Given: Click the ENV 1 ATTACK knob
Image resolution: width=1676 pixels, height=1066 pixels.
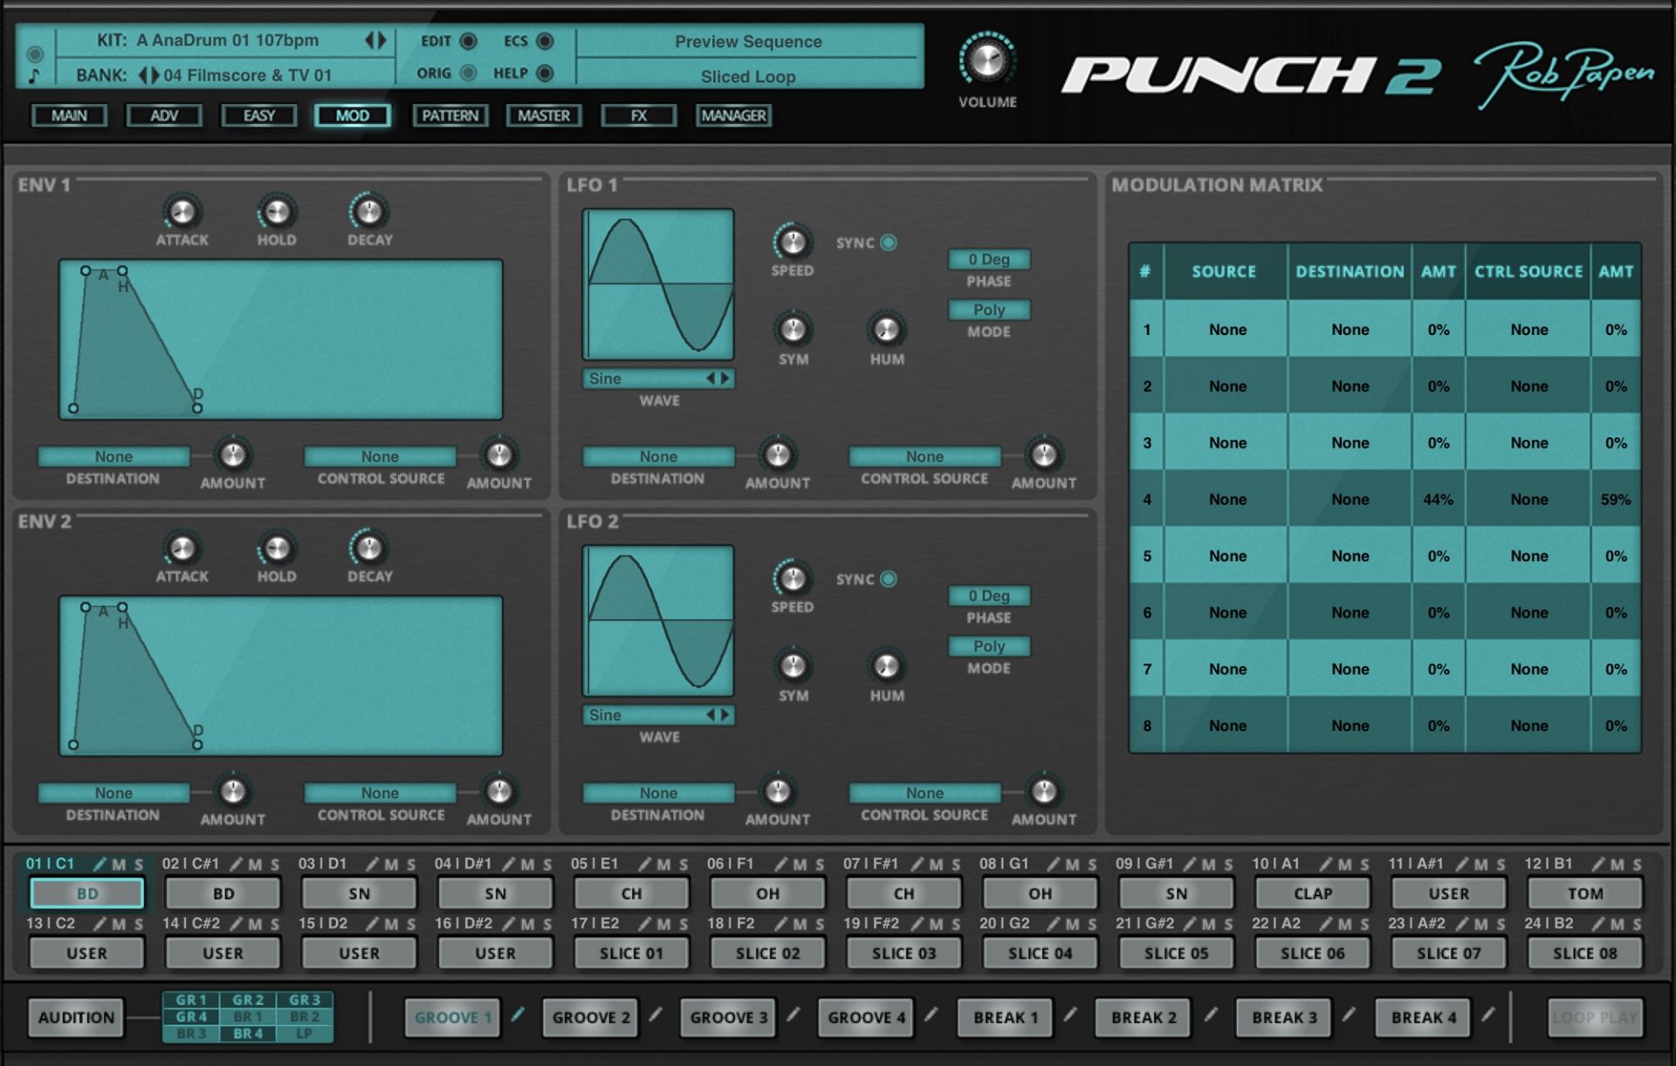Looking at the screenshot, I should tap(182, 212).
